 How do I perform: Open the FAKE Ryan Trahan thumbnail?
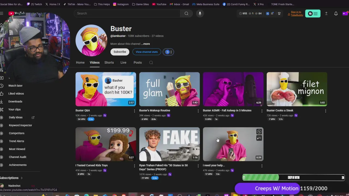click(x=169, y=144)
